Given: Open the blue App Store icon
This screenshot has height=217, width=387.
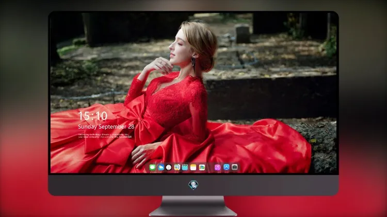Looking at the screenshot, I should [x=227, y=167].
